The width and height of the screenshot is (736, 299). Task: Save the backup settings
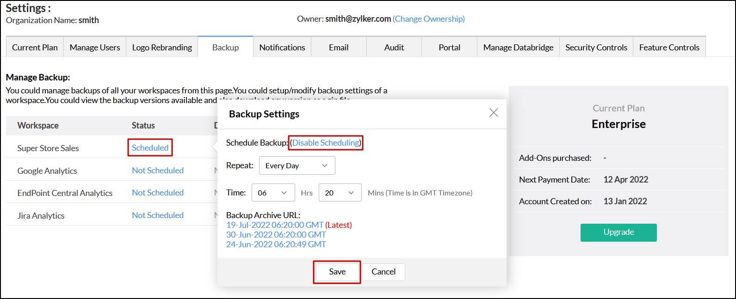[337, 272]
